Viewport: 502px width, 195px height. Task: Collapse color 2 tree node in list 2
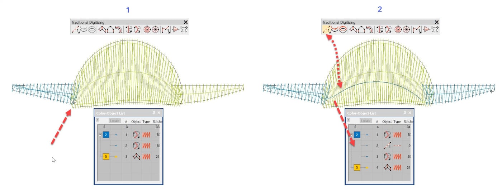click(x=351, y=135)
